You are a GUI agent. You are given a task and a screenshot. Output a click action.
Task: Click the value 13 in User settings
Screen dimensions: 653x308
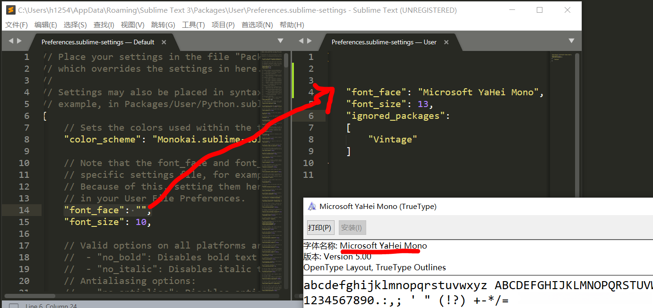423,104
